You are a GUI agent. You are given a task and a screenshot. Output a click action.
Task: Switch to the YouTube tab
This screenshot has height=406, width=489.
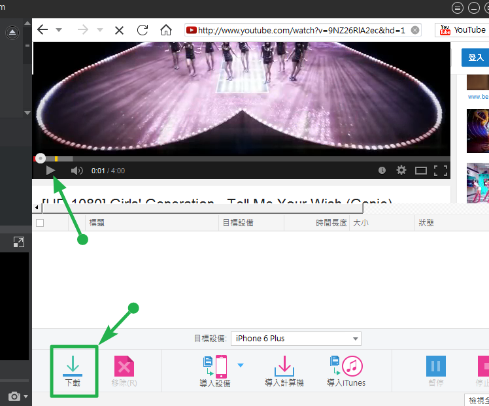coord(463,30)
